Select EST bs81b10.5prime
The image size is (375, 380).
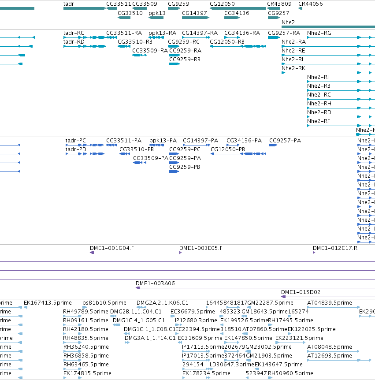point(104,303)
